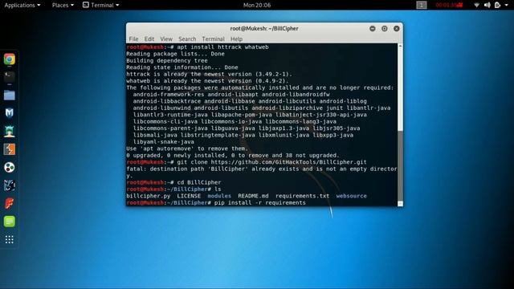
Task: Click the 'billcipher.py' file name
Action: pyautogui.click(x=148, y=196)
